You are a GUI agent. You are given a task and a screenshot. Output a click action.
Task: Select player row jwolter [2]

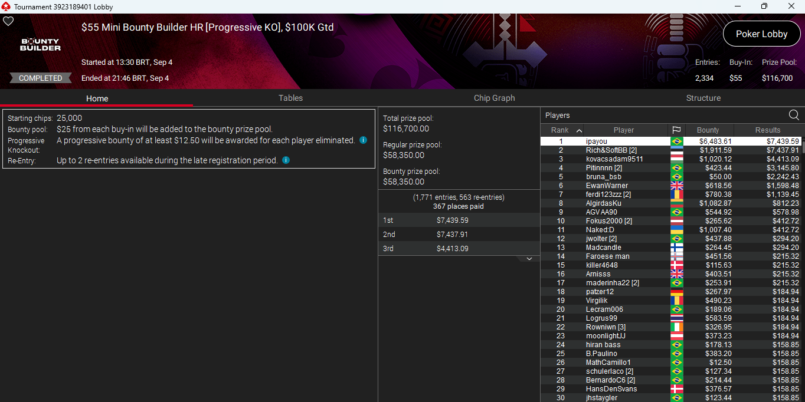tap(670, 239)
